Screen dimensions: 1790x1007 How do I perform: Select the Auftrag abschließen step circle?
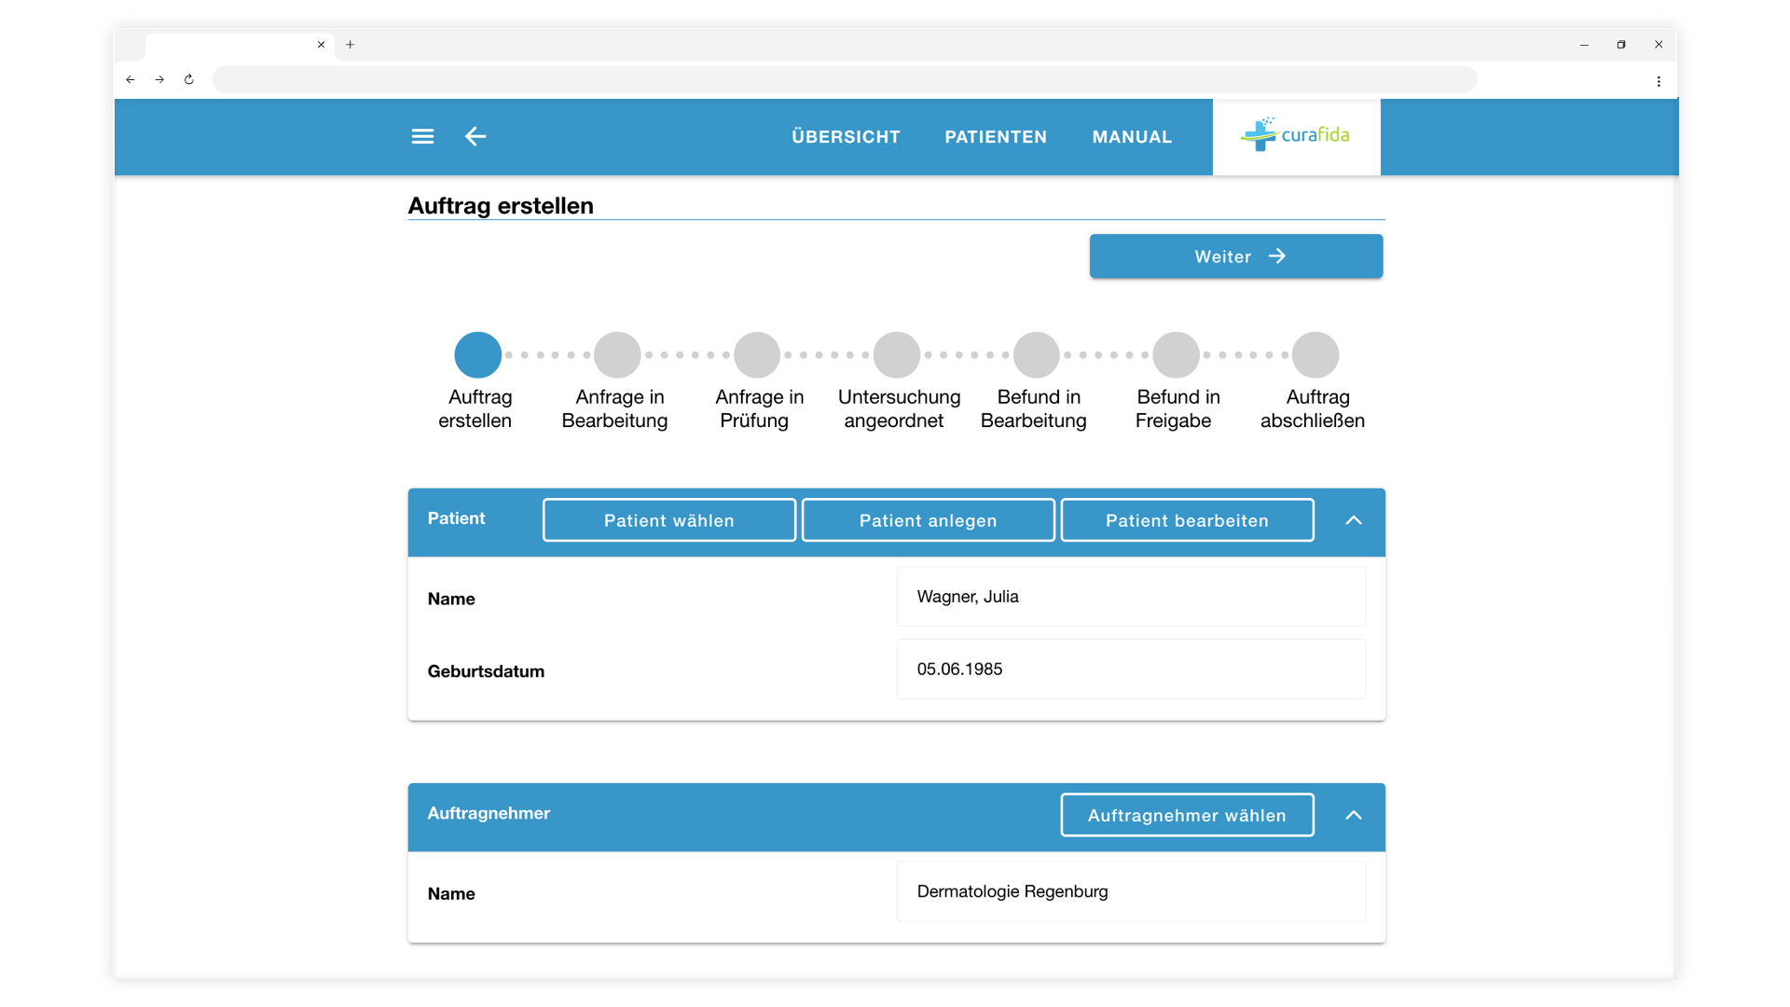tap(1315, 355)
